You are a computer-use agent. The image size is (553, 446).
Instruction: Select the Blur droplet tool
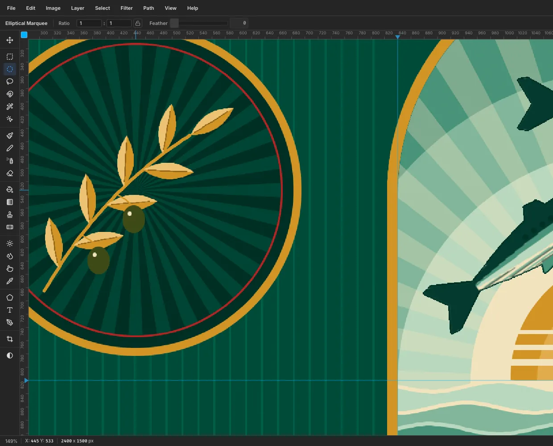tap(10, 256)
